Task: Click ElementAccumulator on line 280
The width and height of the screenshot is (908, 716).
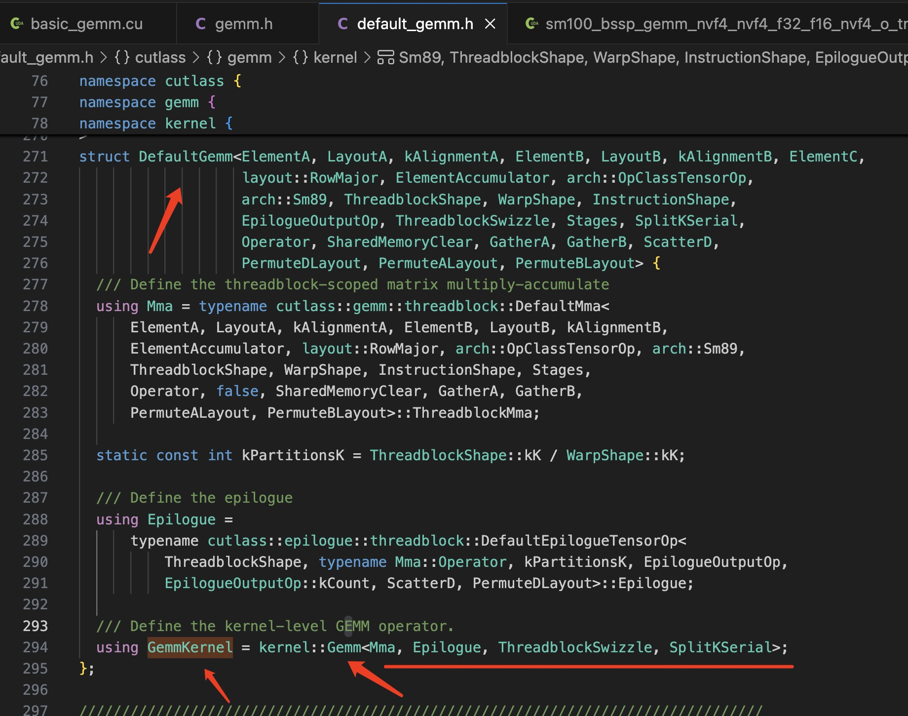Action: pyautogui.click(x=207, y=349)
